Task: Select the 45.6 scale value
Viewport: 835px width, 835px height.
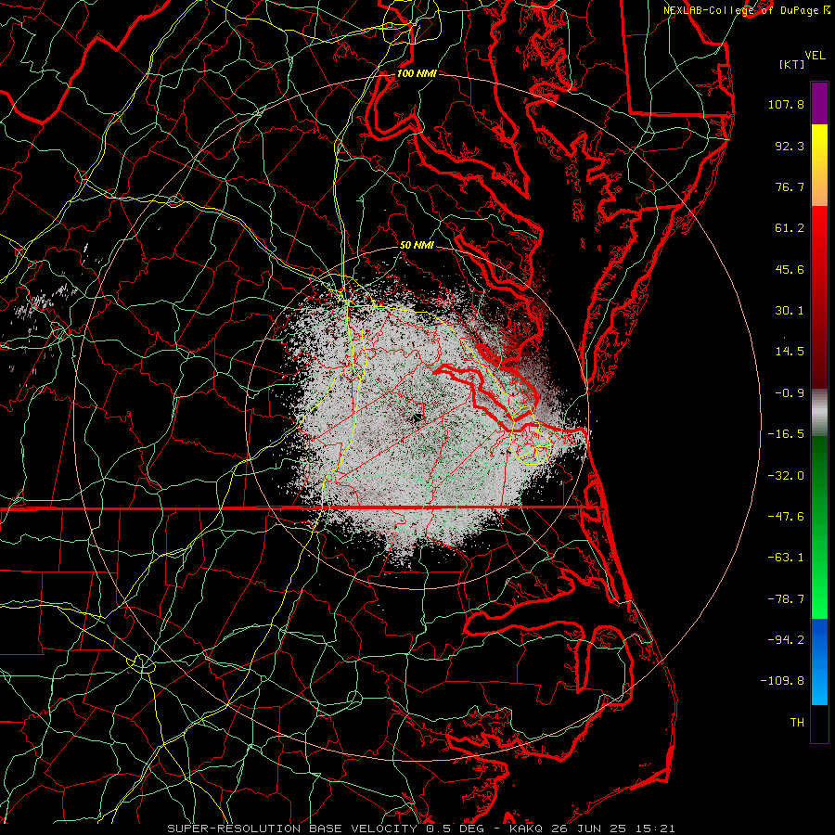Action: coord(790,269)
